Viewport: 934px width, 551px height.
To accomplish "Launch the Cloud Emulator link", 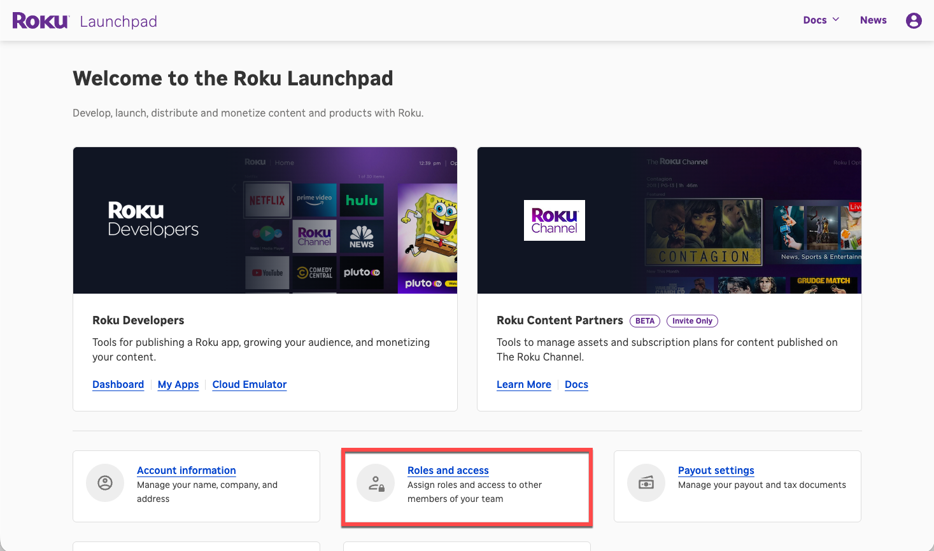I will click(x=250, y=385).
